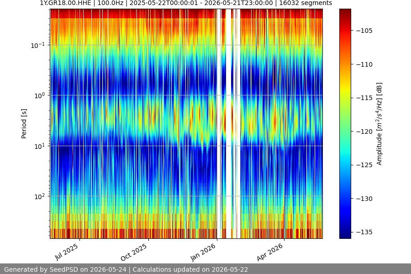Click the 'Period [s]' y-axis label
The height and width of the screenshot is (274, 411).
[x=24, y=124]
